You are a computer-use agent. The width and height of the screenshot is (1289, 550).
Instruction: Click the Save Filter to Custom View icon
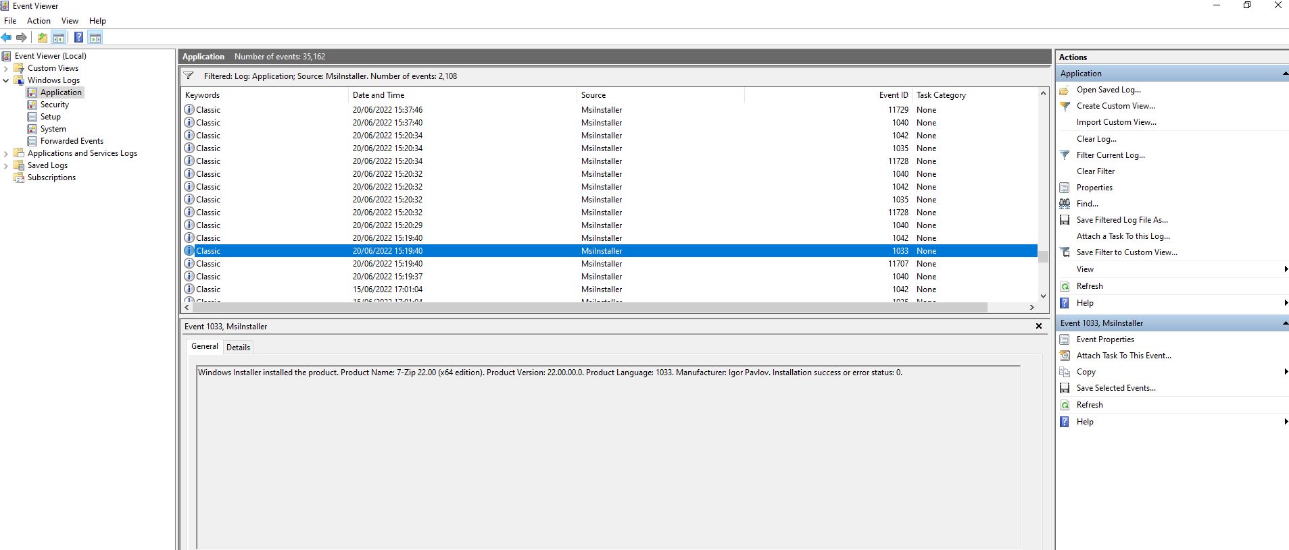click(1065, 252)
